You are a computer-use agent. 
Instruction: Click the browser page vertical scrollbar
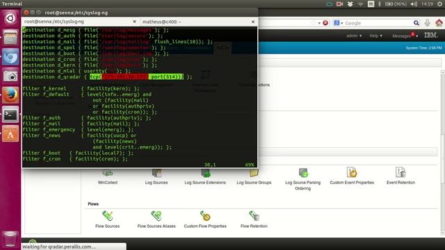pyautogui.click(x=442, y=152)
